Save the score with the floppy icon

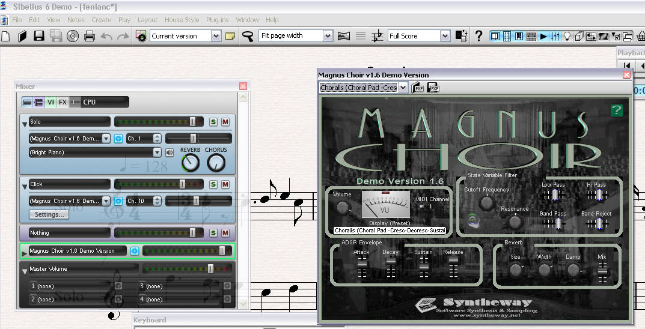pyautogui.click(x=39, y=36)
